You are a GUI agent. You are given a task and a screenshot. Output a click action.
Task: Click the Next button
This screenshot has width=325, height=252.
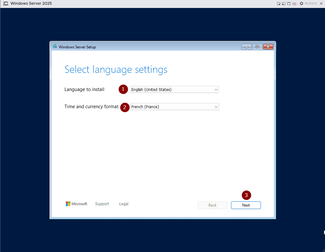[x=246, y=205]
